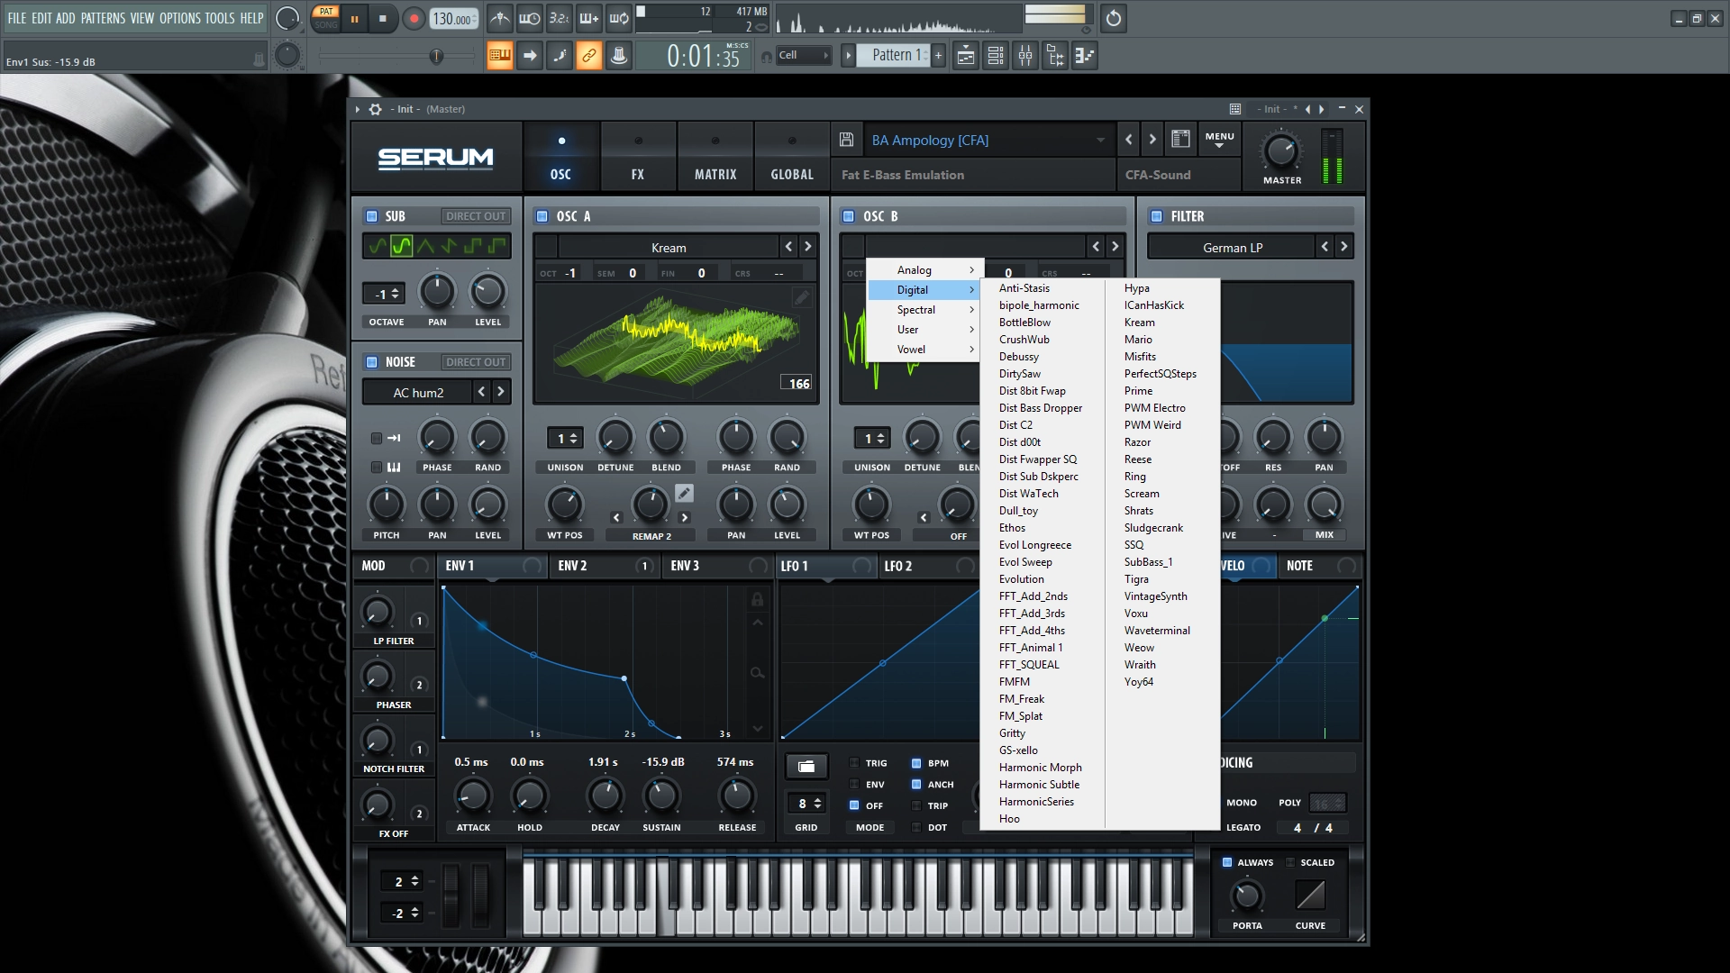
Task: Select the Harmonic Morph wavetable
Action: click(x=1041, y=768)
